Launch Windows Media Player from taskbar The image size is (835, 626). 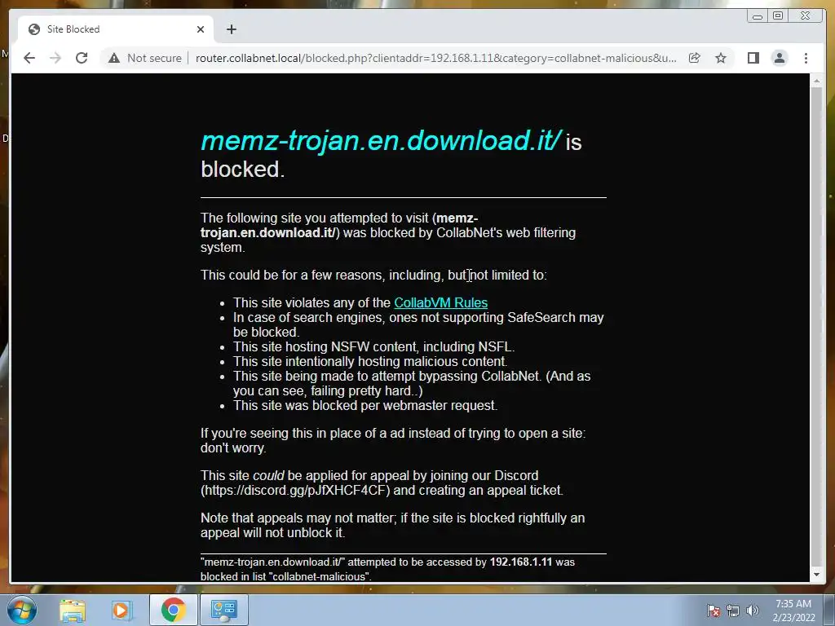pyautogui.click(x=121, y=610)
